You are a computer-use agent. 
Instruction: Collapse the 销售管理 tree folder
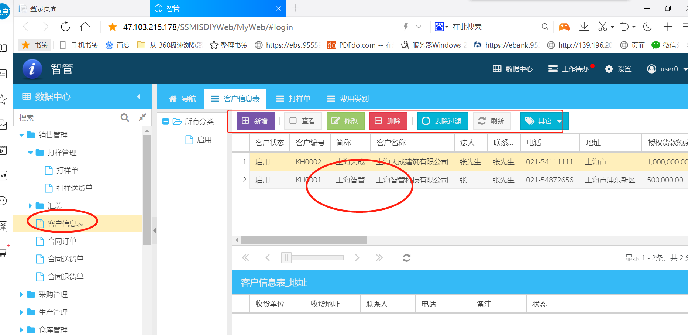[22, 135]
